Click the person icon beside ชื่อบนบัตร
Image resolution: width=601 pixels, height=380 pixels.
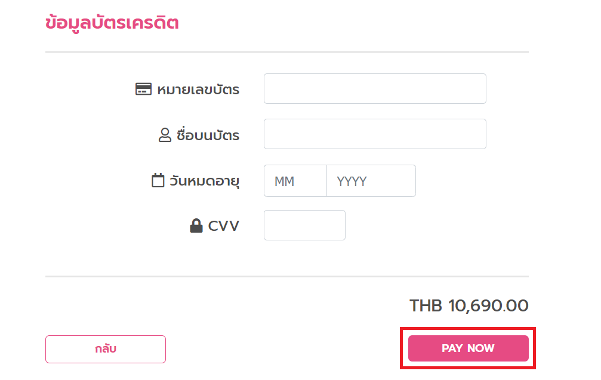pos(165,135)
